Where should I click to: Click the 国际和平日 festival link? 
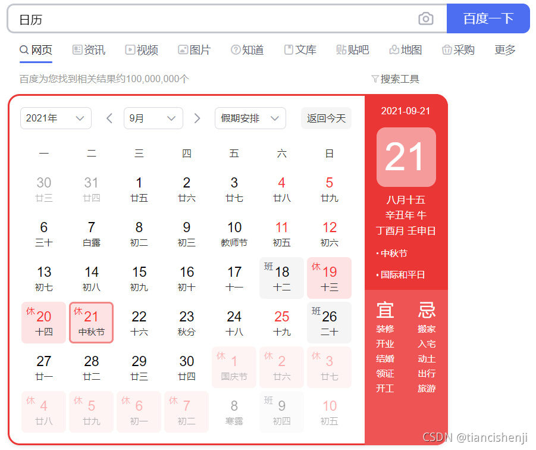pyautogui.click(x=403, y=274)
